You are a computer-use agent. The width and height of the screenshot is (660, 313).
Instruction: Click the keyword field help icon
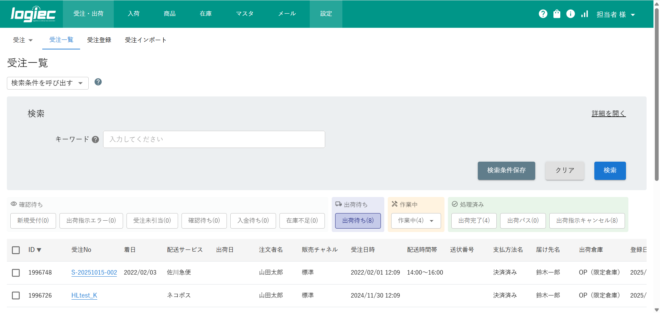click(x=96, y=139)
